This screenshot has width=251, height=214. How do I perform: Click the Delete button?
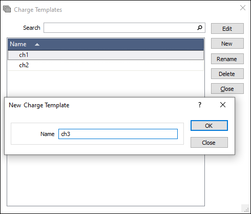[227, 74]
